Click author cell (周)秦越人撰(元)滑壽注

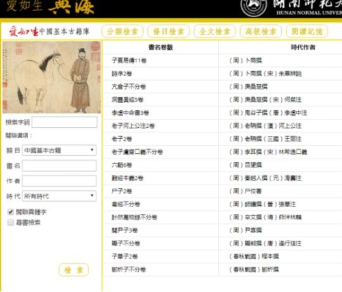(x=265, y=178)
